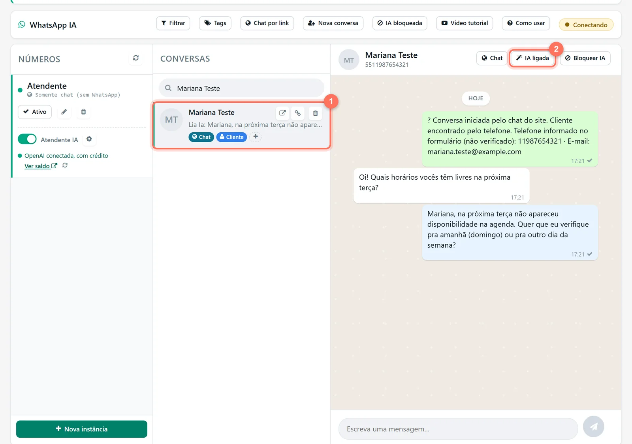Toggle the IA ligada button
Image resolution: width=632 pixels, height=444 pixels.
click(x=532, y=58)
